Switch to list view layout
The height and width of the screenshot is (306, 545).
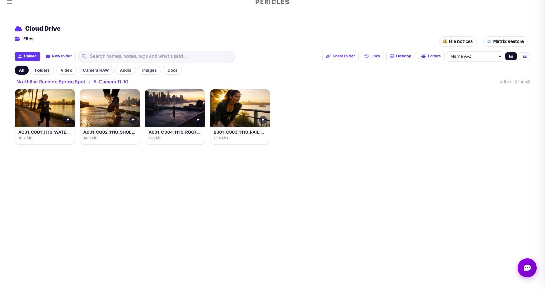525,56
